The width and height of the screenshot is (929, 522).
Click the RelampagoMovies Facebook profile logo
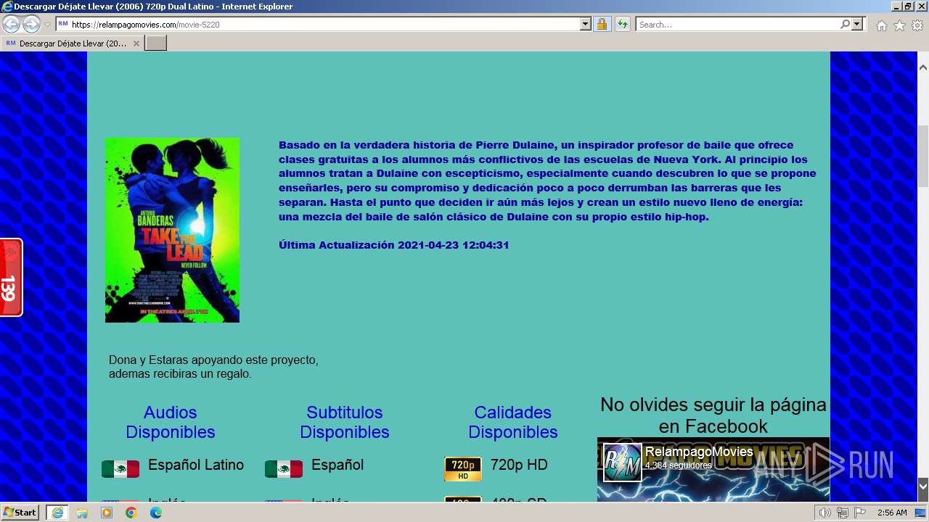[623, 463]
